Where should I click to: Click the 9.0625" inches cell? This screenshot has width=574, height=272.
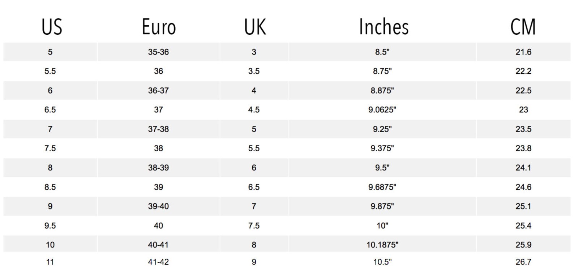(x=382, y=110)
